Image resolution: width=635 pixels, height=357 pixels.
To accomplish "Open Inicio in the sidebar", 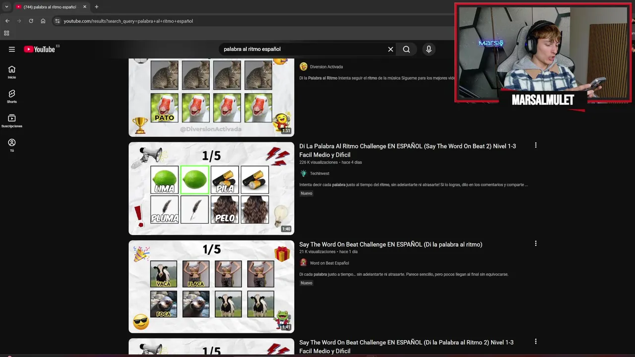I will [x=12, y=72].
